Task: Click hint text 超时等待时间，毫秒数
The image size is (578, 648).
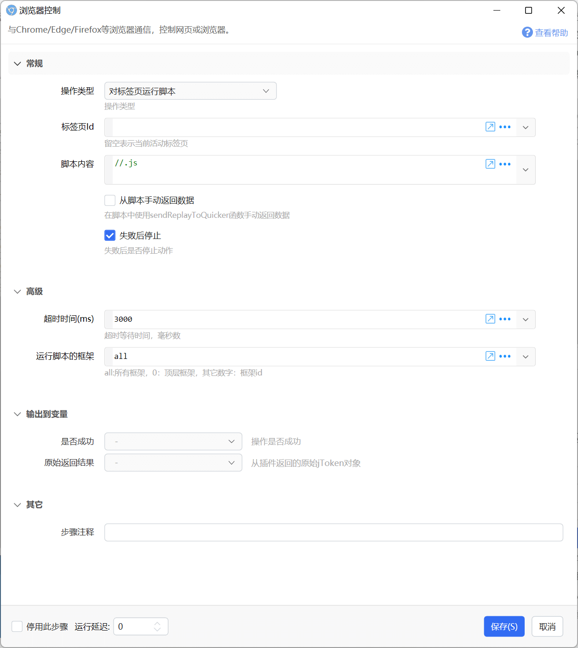Action: coord(143,335)
